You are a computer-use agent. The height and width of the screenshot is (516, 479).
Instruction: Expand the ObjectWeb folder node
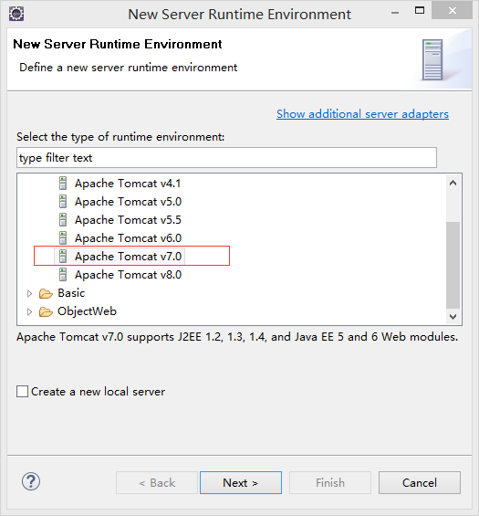click(x=29, y=311)
